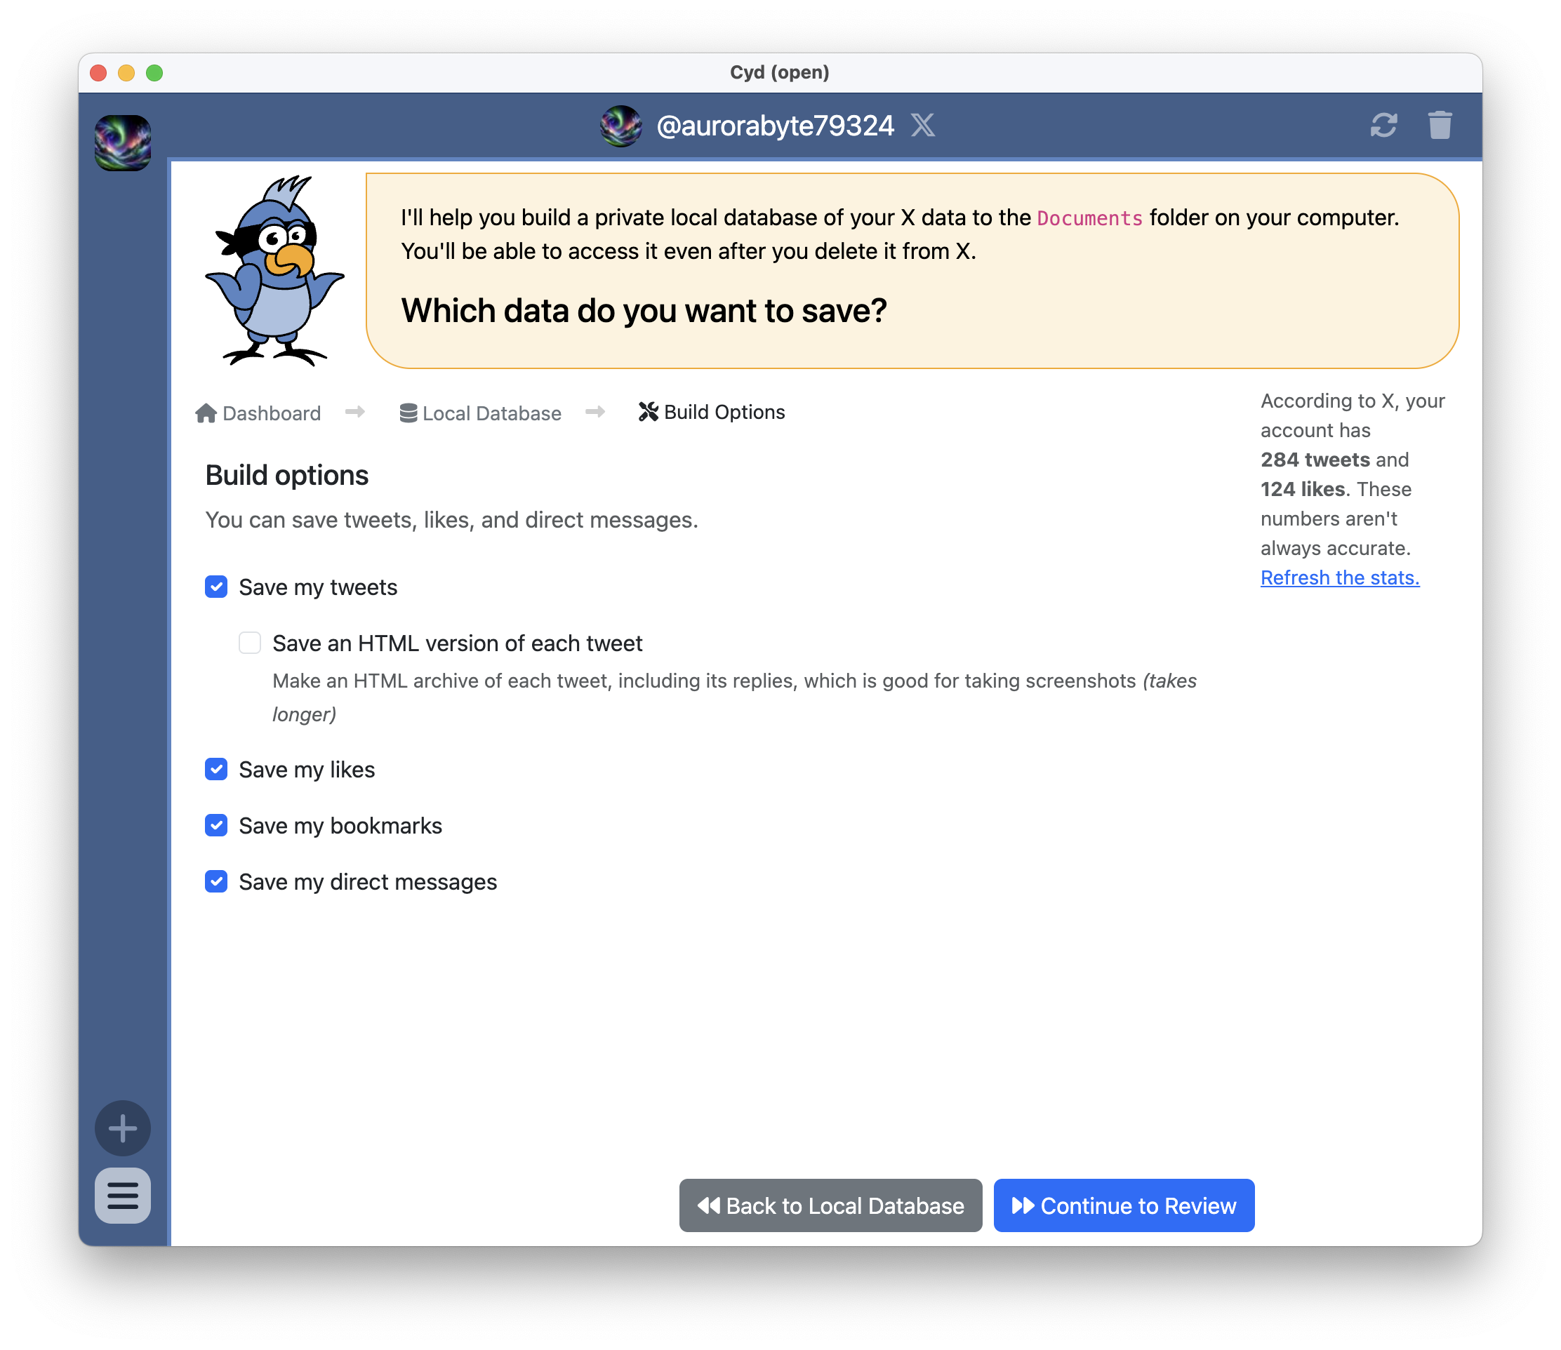The width and height of the screenshot is (1561, 1350).
Task: Click Refresh the stats link
Action: tap(1339, 577)
